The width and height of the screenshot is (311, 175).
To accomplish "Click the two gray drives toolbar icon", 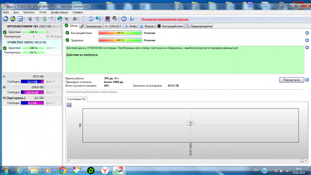I will coord(67,19).
